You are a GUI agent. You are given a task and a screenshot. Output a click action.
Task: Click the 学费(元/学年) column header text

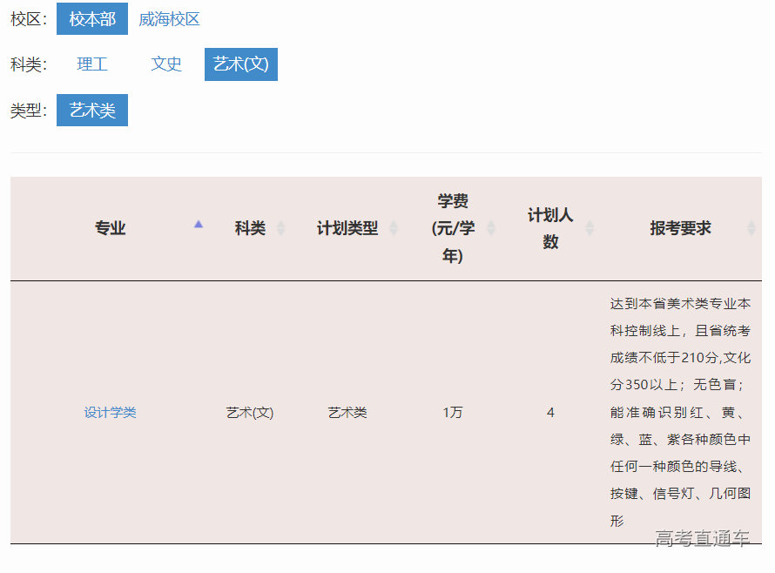pyautogui.click(x=453, y=229)
